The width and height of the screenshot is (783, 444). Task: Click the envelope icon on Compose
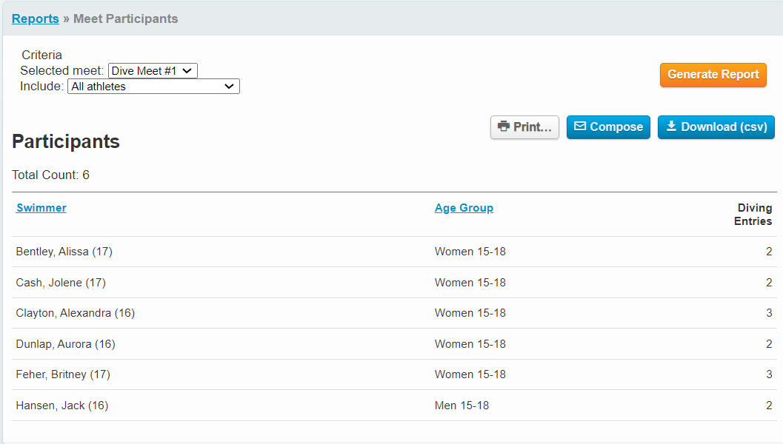580,127
